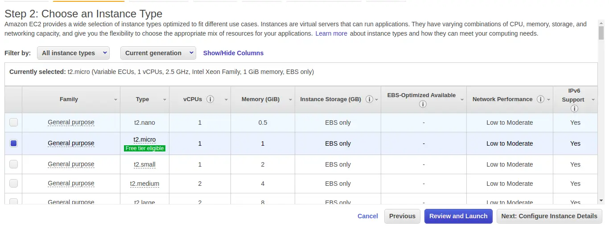Screen dimensions: 609x233
Task: Open the Current generation filter dropdown
Action: pos(158,53)
